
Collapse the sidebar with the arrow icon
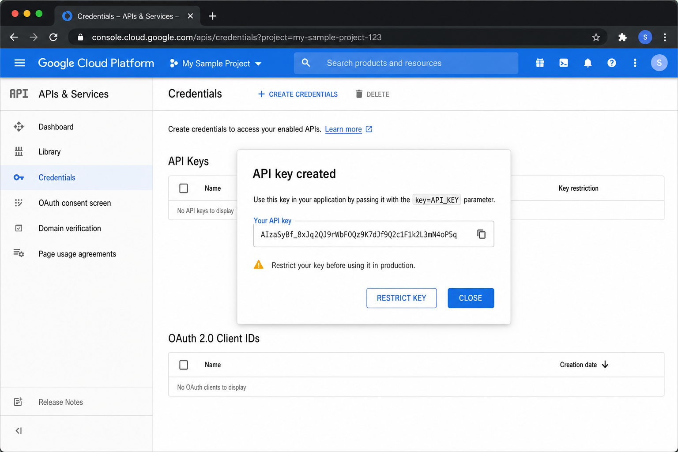[19, 431]
